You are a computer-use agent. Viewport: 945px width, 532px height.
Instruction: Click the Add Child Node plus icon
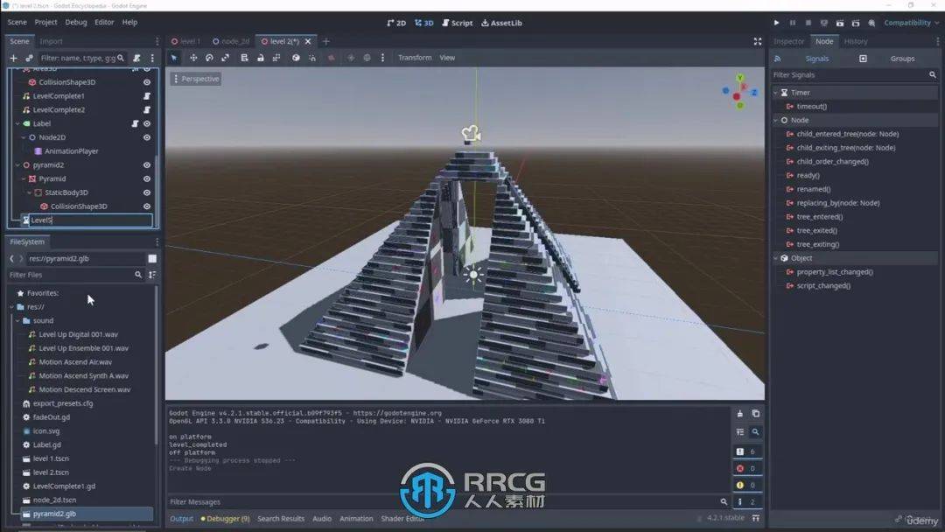(x=13, y=58)
